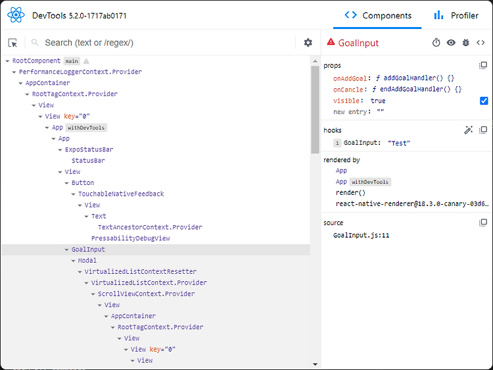Click the GoalInput.js:11 source link

pyautogui.click(x=361, y=235)
